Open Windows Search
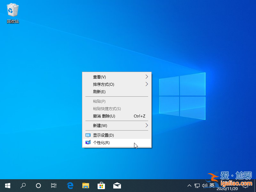Screen dimensions: 256x192 [x=23, y=185]
